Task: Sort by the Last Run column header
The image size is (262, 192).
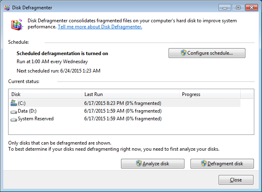Action: (130, 94)
